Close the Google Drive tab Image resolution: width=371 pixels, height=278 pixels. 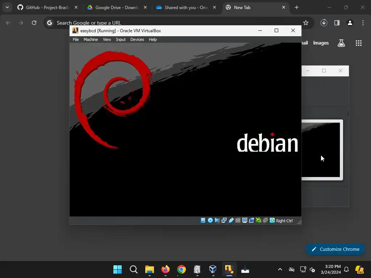tap(145, 7)
